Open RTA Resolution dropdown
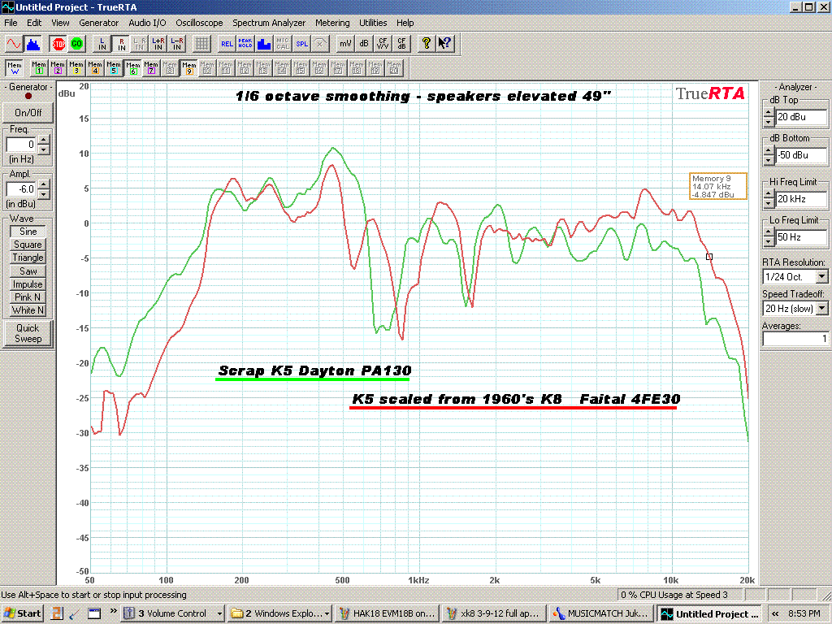Screen dimensions: 832x624 [x=822, y=277]
